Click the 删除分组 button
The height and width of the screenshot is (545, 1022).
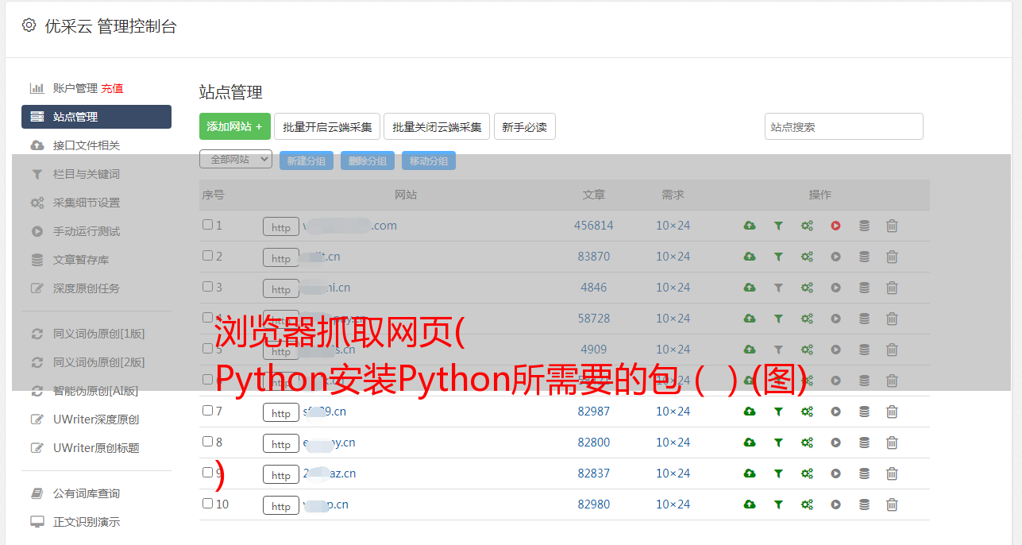[368, 160]
